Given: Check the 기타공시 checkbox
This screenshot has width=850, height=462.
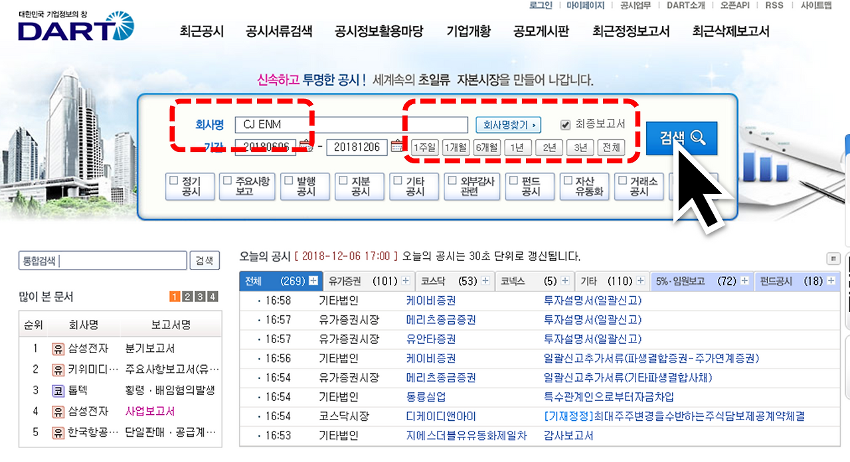Looking at the screenshot, I should click(397, 180).
